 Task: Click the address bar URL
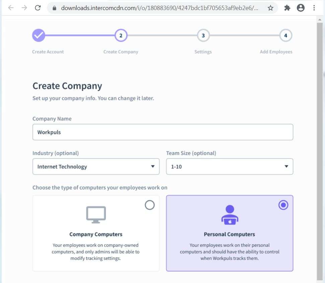159,8
